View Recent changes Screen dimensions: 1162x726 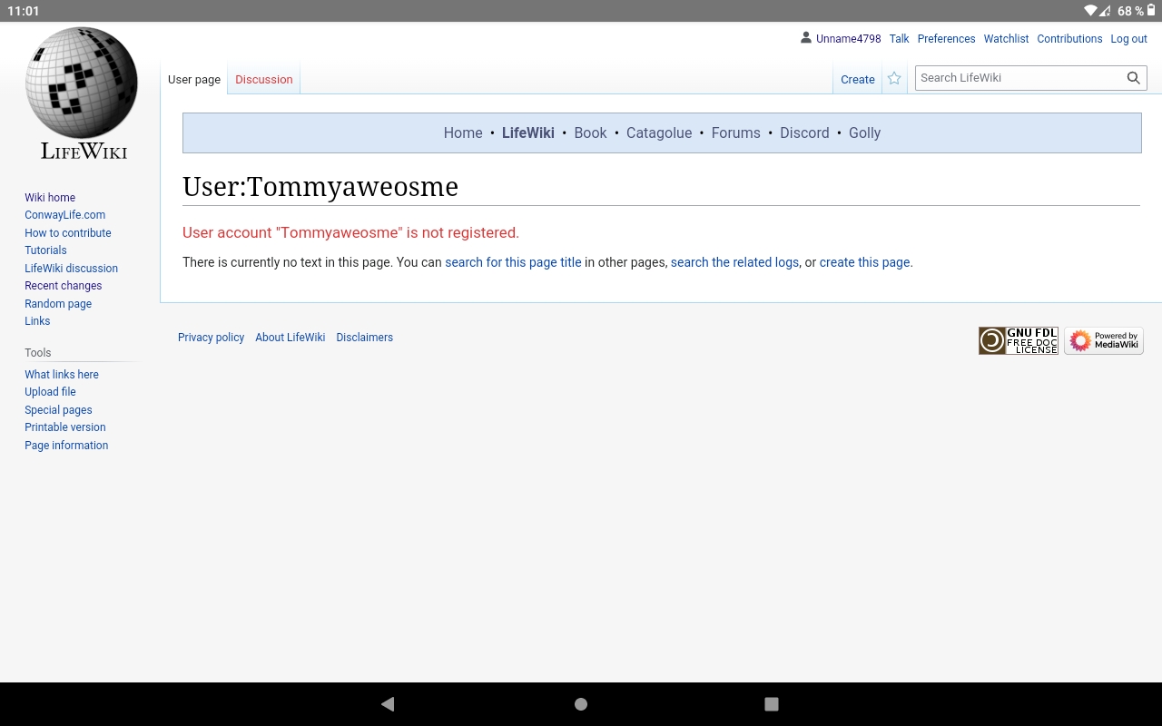point(64,286)
